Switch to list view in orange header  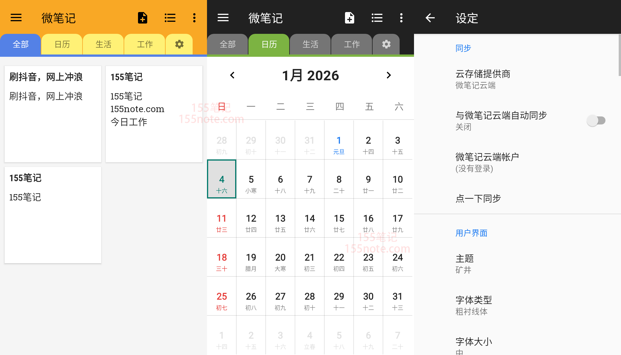[x=170, y=18]
